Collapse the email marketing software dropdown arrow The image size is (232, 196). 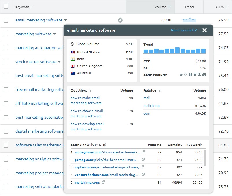pyautogui.click(x=65, y=20)
